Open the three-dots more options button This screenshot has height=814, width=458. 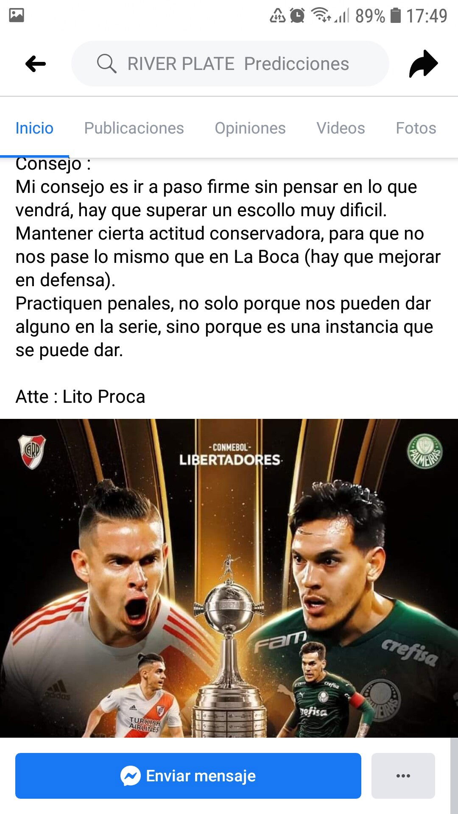pyautogui.click(x=403, y=776)
